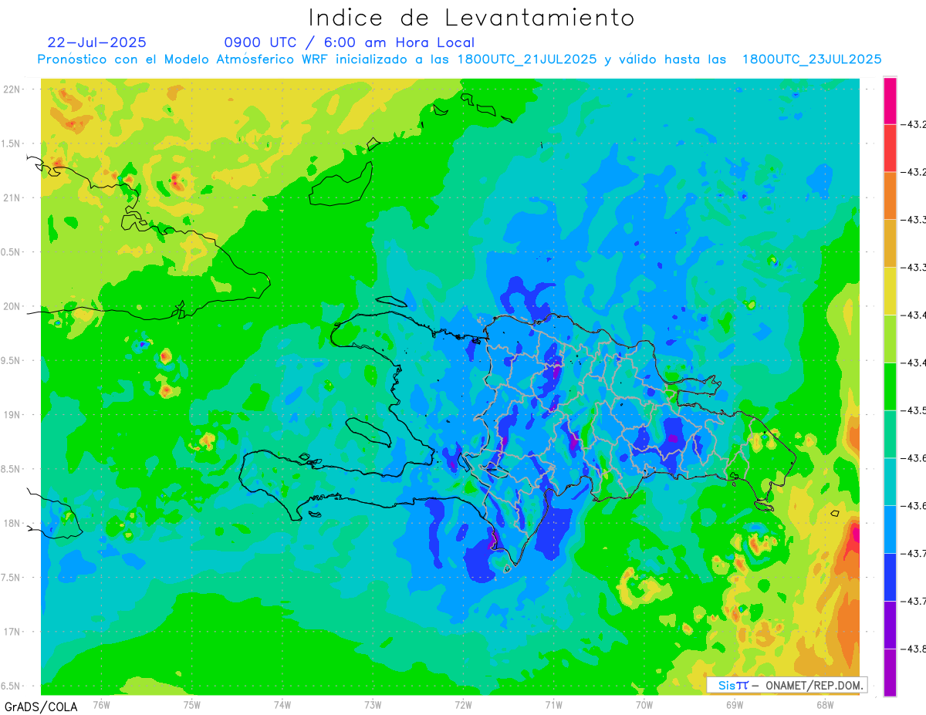The image size is (926, 715).
Task: Pick the cyan swatch in the color legend
Action: [x=890, y=481]
